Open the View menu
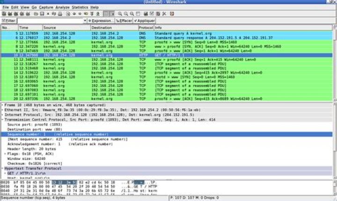The width and height of the screenshot is (337, 201). coord(25,7)
